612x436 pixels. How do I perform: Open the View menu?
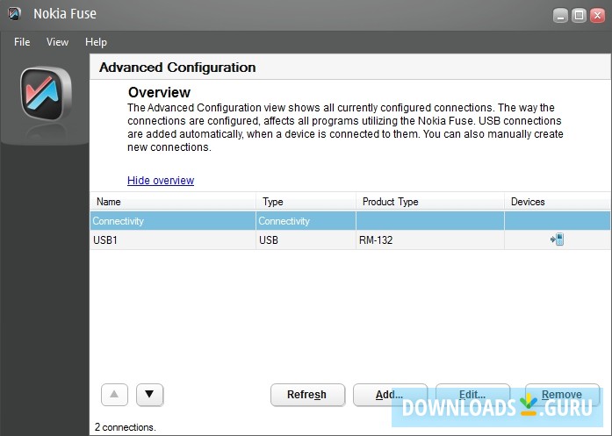point(57,42)
